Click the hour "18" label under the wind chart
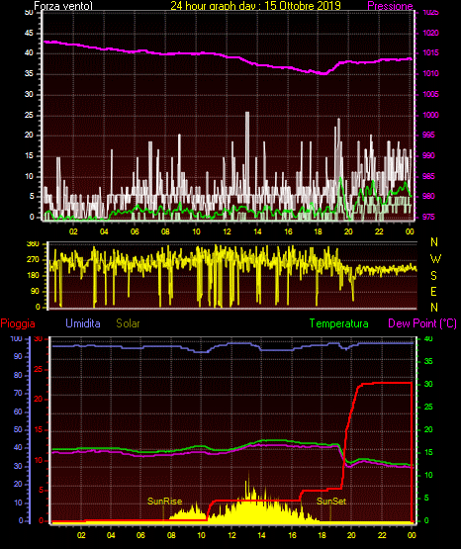Viewport: 461px width, 549px height. 319,231
